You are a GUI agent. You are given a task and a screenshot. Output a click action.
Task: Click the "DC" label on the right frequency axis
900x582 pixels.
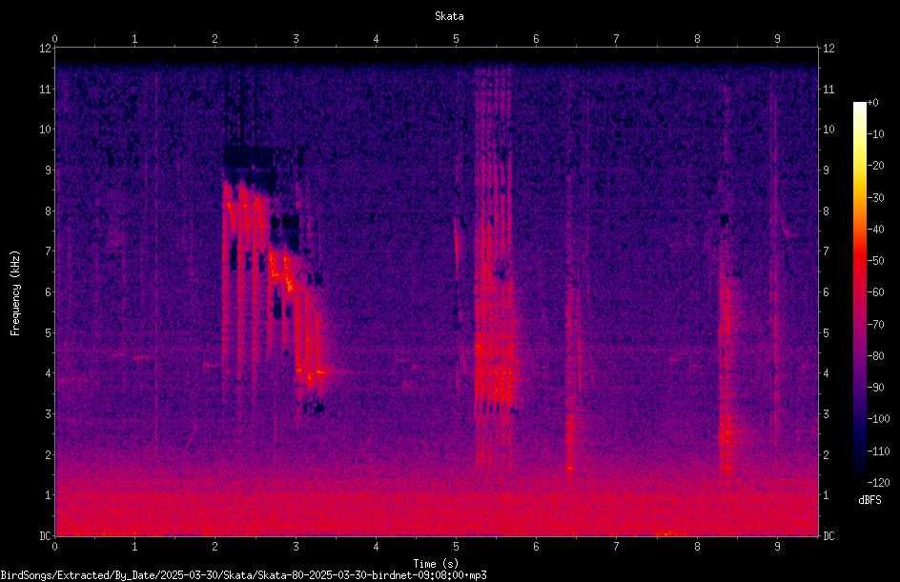828,536
